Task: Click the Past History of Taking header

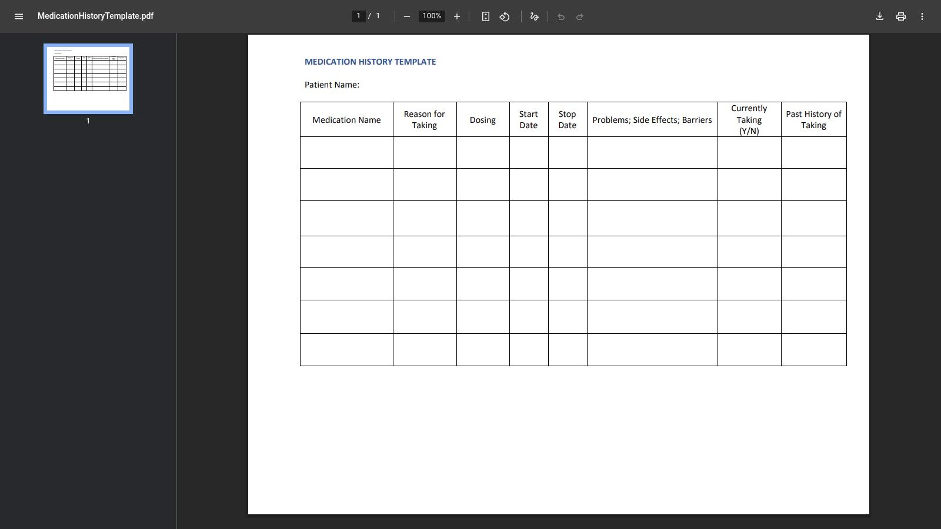Action: 813,119
